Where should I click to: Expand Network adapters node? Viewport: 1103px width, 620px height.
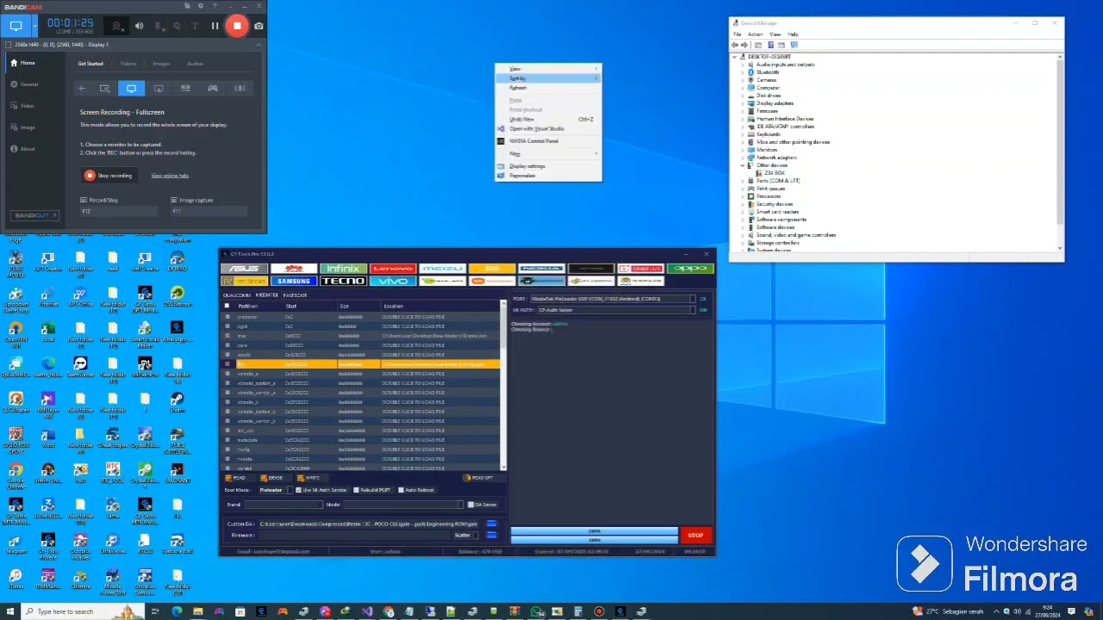click(742, 158)
